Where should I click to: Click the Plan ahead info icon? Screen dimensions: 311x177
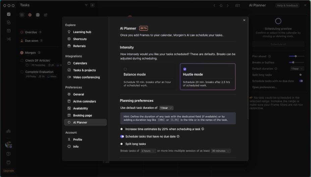[269, 56]
